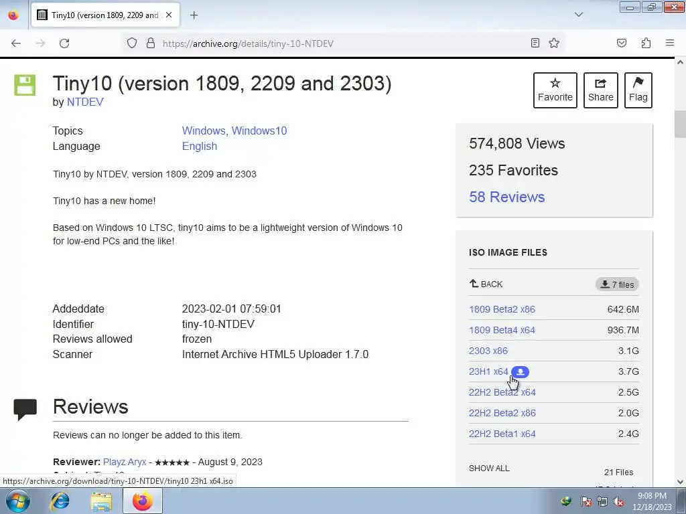The height and width of the screenshot is (514, 686).
Task: Open tracking protection shield icon
Action: [132, 44]
